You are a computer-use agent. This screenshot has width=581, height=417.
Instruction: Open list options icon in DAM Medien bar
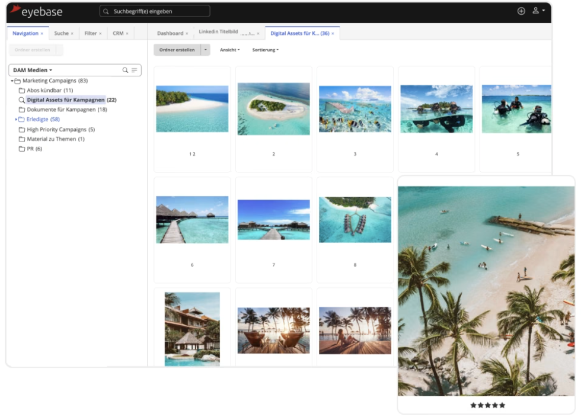point(134,70)
